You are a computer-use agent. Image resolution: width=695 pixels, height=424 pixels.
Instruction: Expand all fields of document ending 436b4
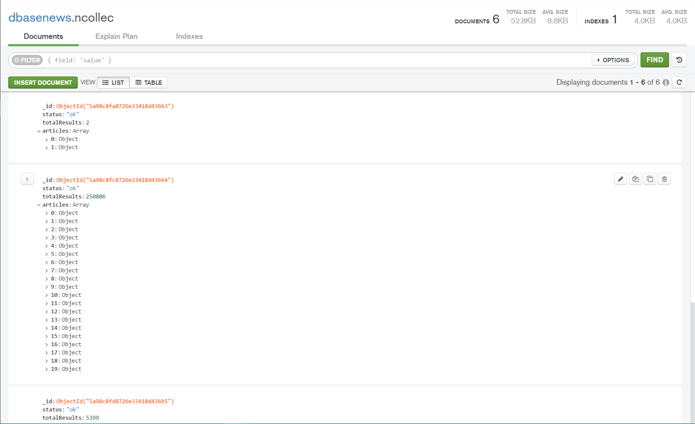point(27,179)
